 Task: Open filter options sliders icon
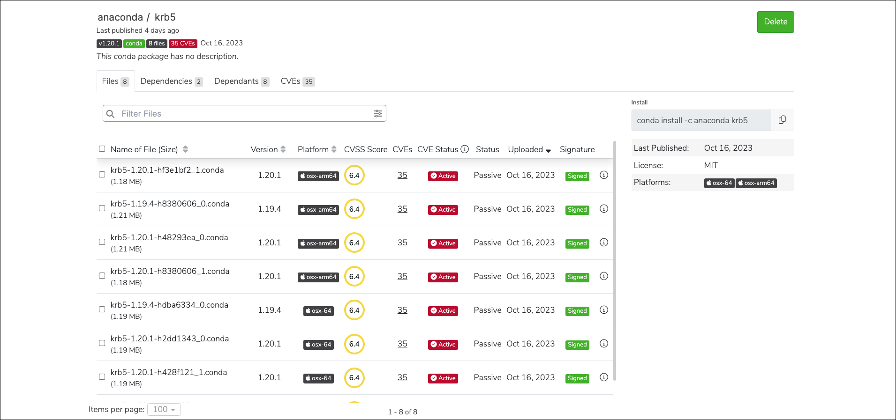click(x=378, y=113)
